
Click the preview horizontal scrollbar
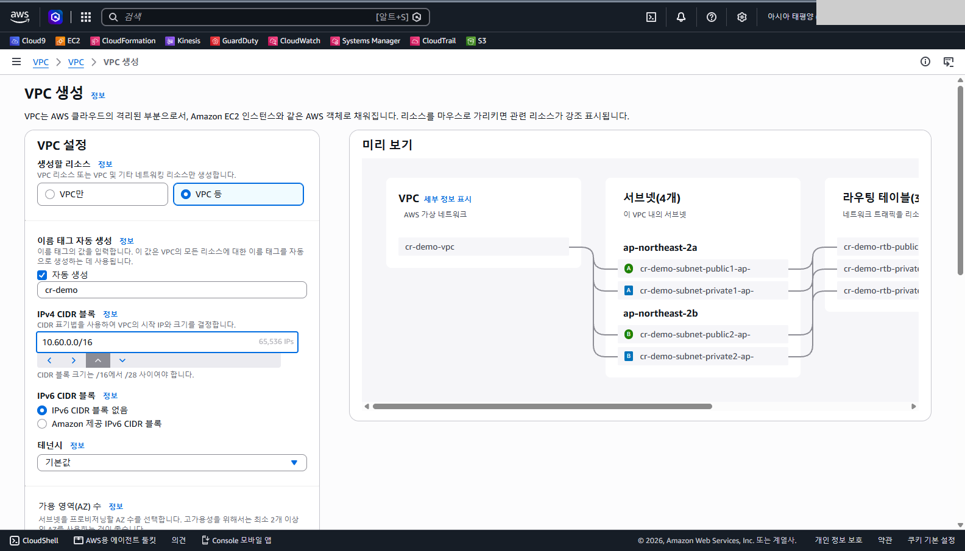(x=542, y=406)
